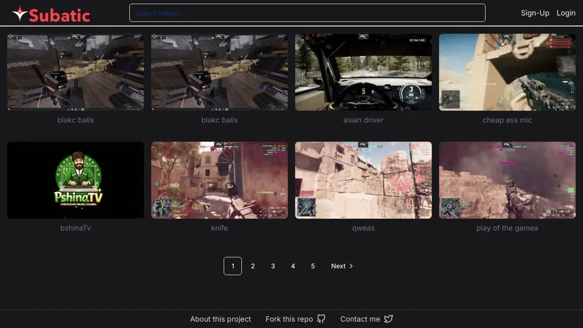Click the Subatic brand name text
The width and height of the screenshot is (583, 328).
[x=59, y=15]
